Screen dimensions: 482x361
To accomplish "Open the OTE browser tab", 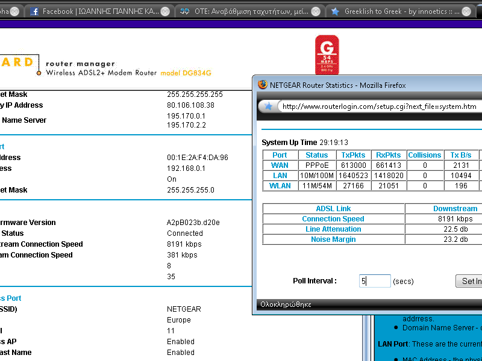I will [249, 11].
